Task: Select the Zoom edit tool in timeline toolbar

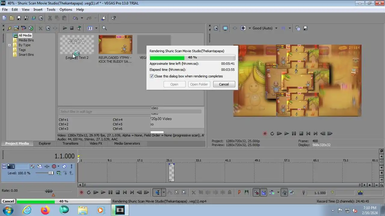Action: (184, 193)
